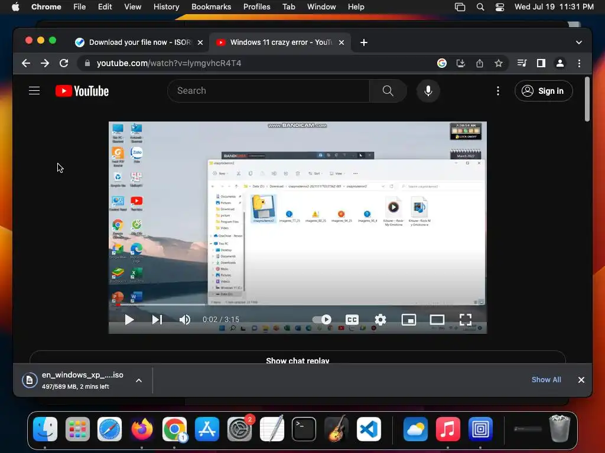Mute the video volume speaker icon

[185, 320]
